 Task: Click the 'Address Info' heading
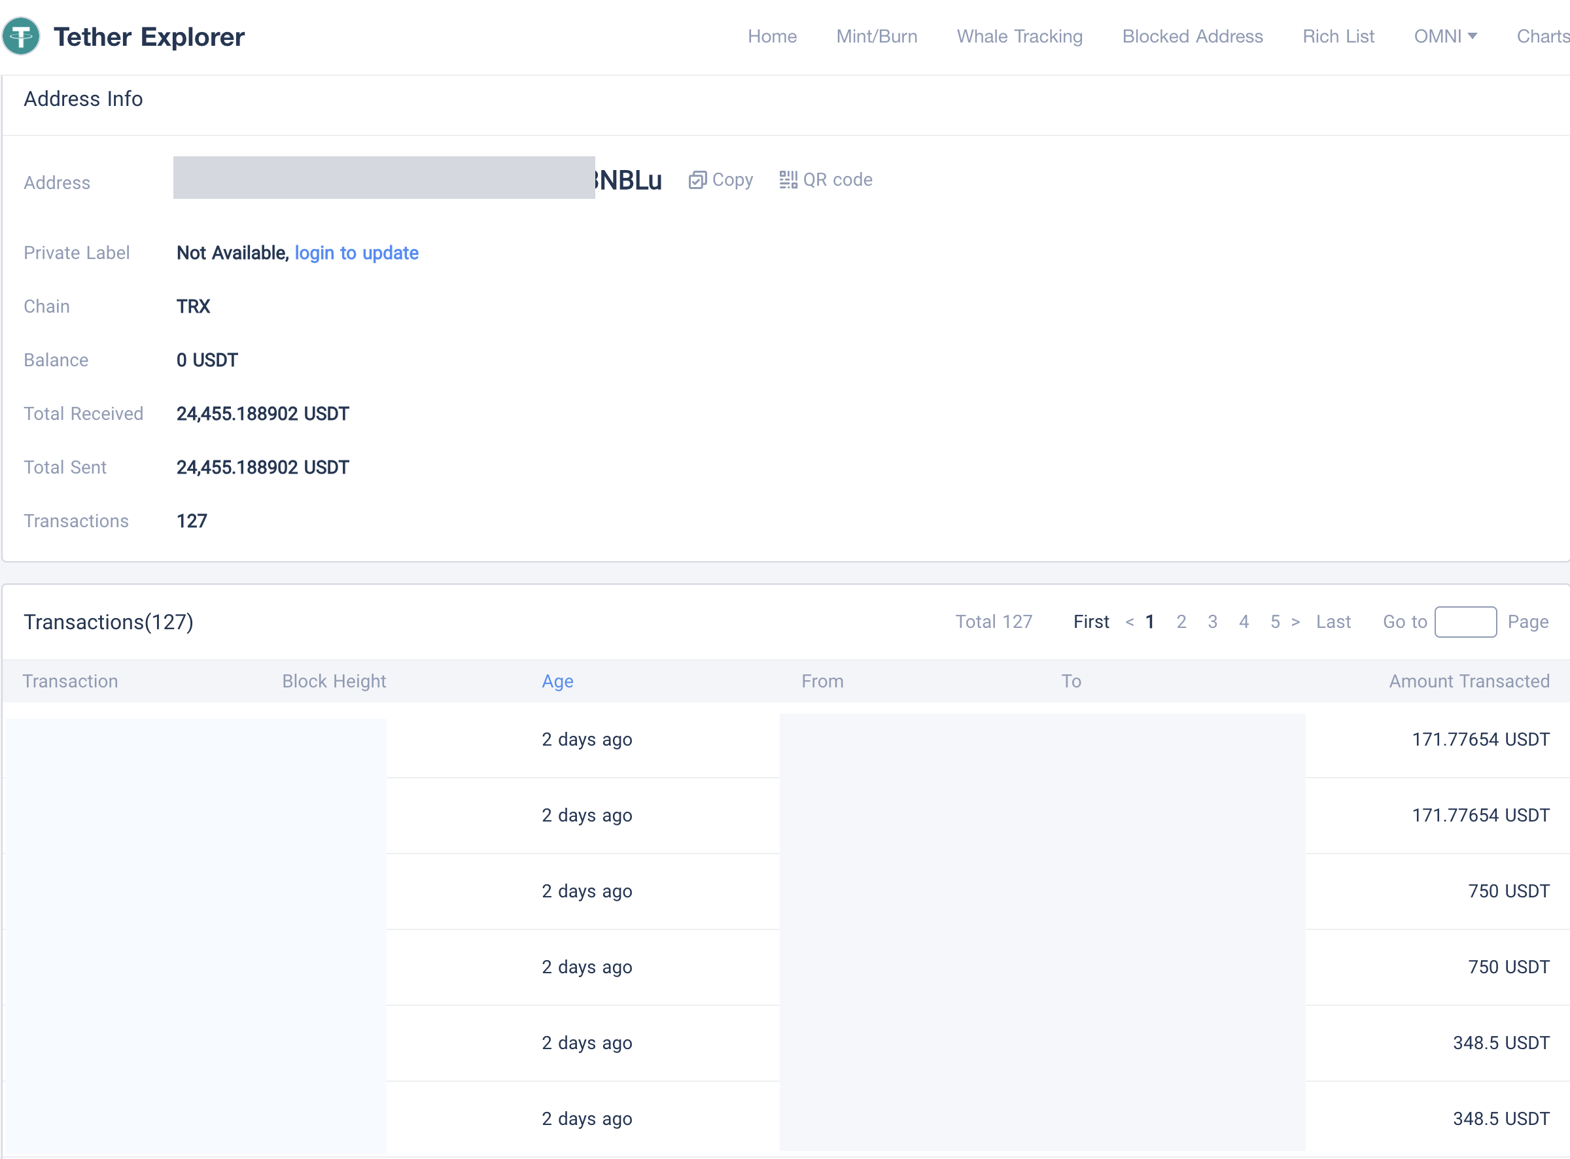pyautogui.click(x=84, y=99)
